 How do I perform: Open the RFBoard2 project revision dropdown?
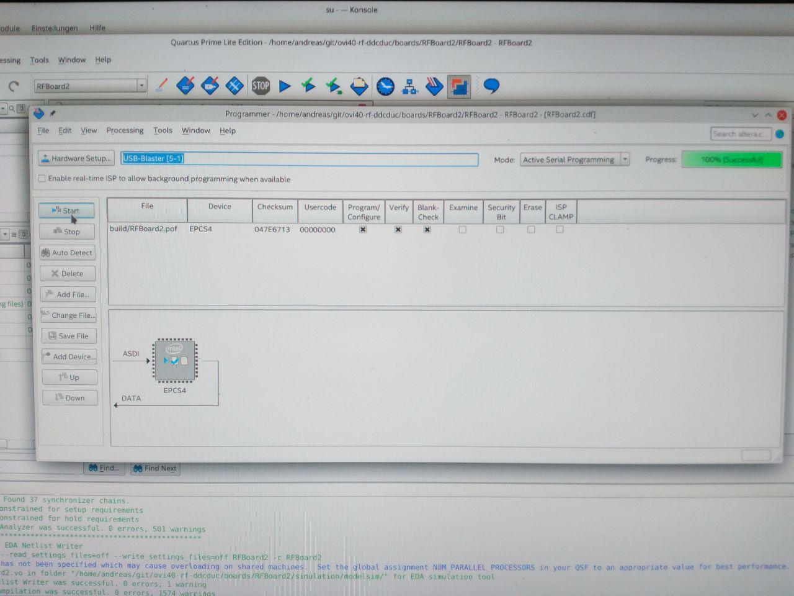90,86
